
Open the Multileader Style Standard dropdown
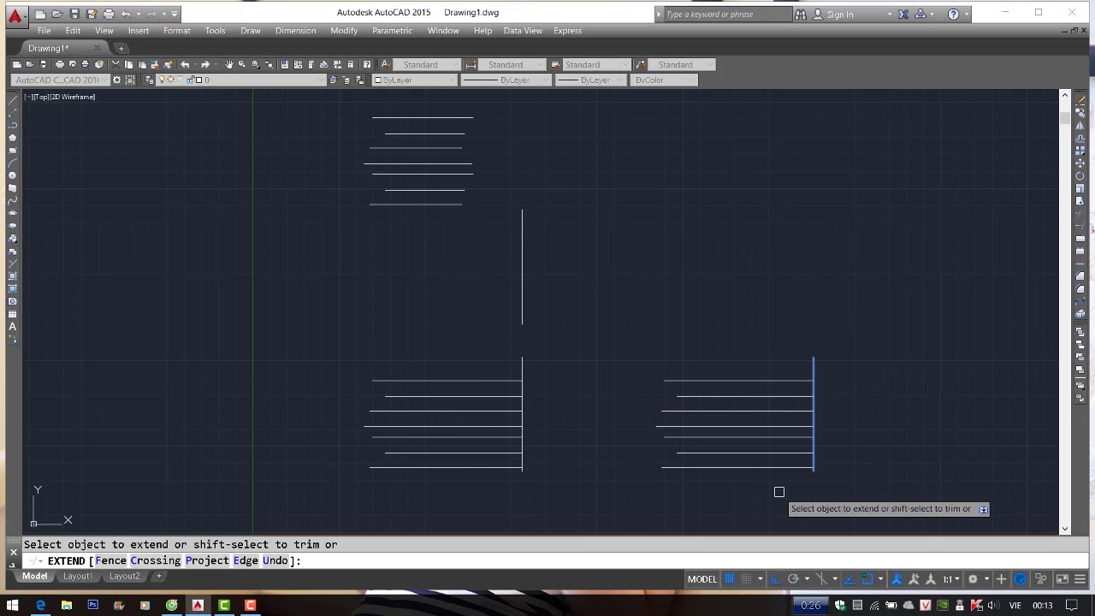682,64
